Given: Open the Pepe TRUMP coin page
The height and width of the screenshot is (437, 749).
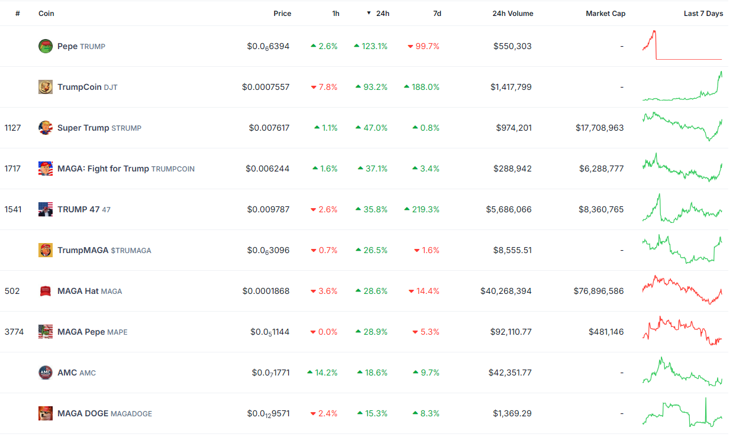Looking at the screenshot, I should tap(81, 46).
